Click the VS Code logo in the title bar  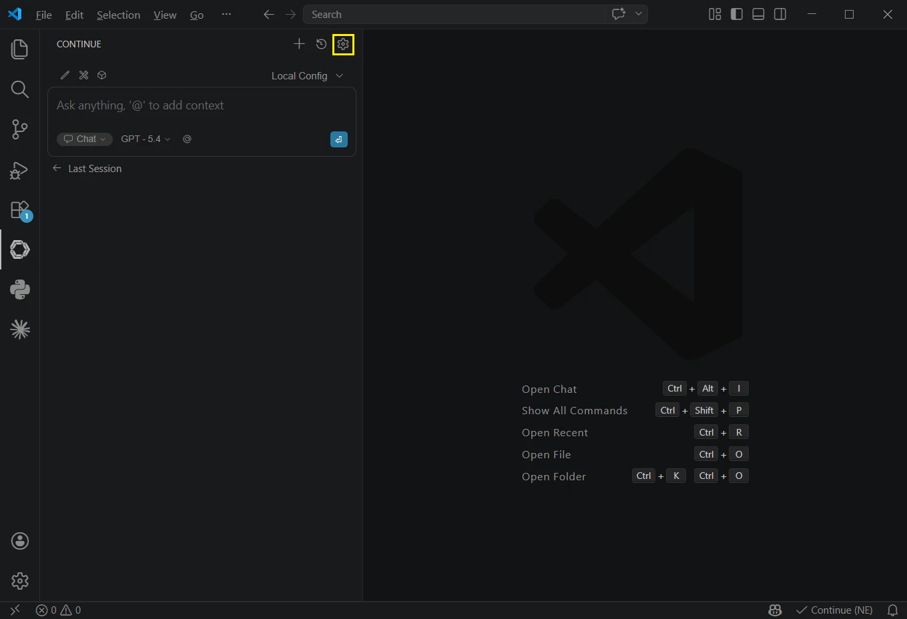[x=15, y=14]
